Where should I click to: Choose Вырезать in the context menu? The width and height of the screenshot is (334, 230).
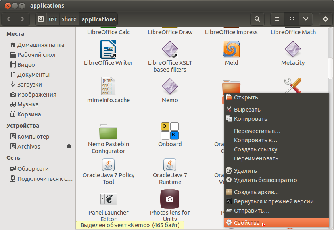coord(276,110)
